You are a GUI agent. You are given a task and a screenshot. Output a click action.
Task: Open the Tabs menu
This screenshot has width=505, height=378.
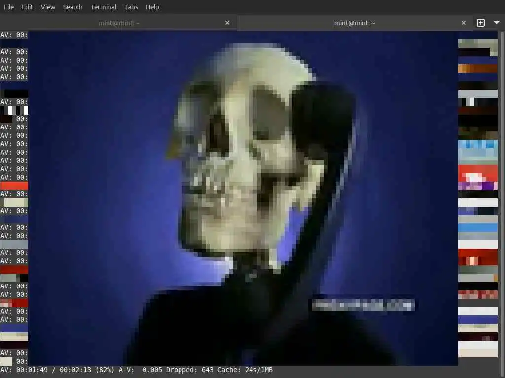[131, 7]
